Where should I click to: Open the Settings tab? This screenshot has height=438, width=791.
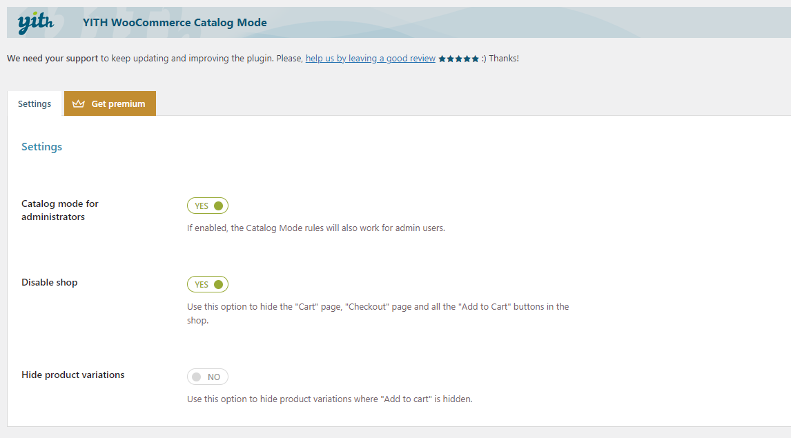pos(35,104)
